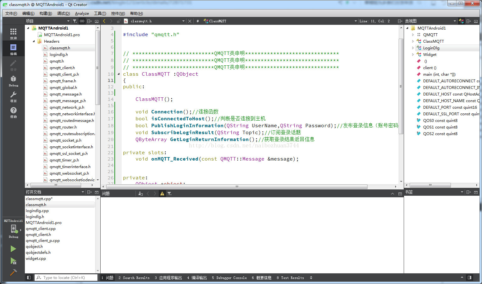Screen dimensions: 482x284
Task: Start debugging with the debug run button
Action: pos(13,261)
